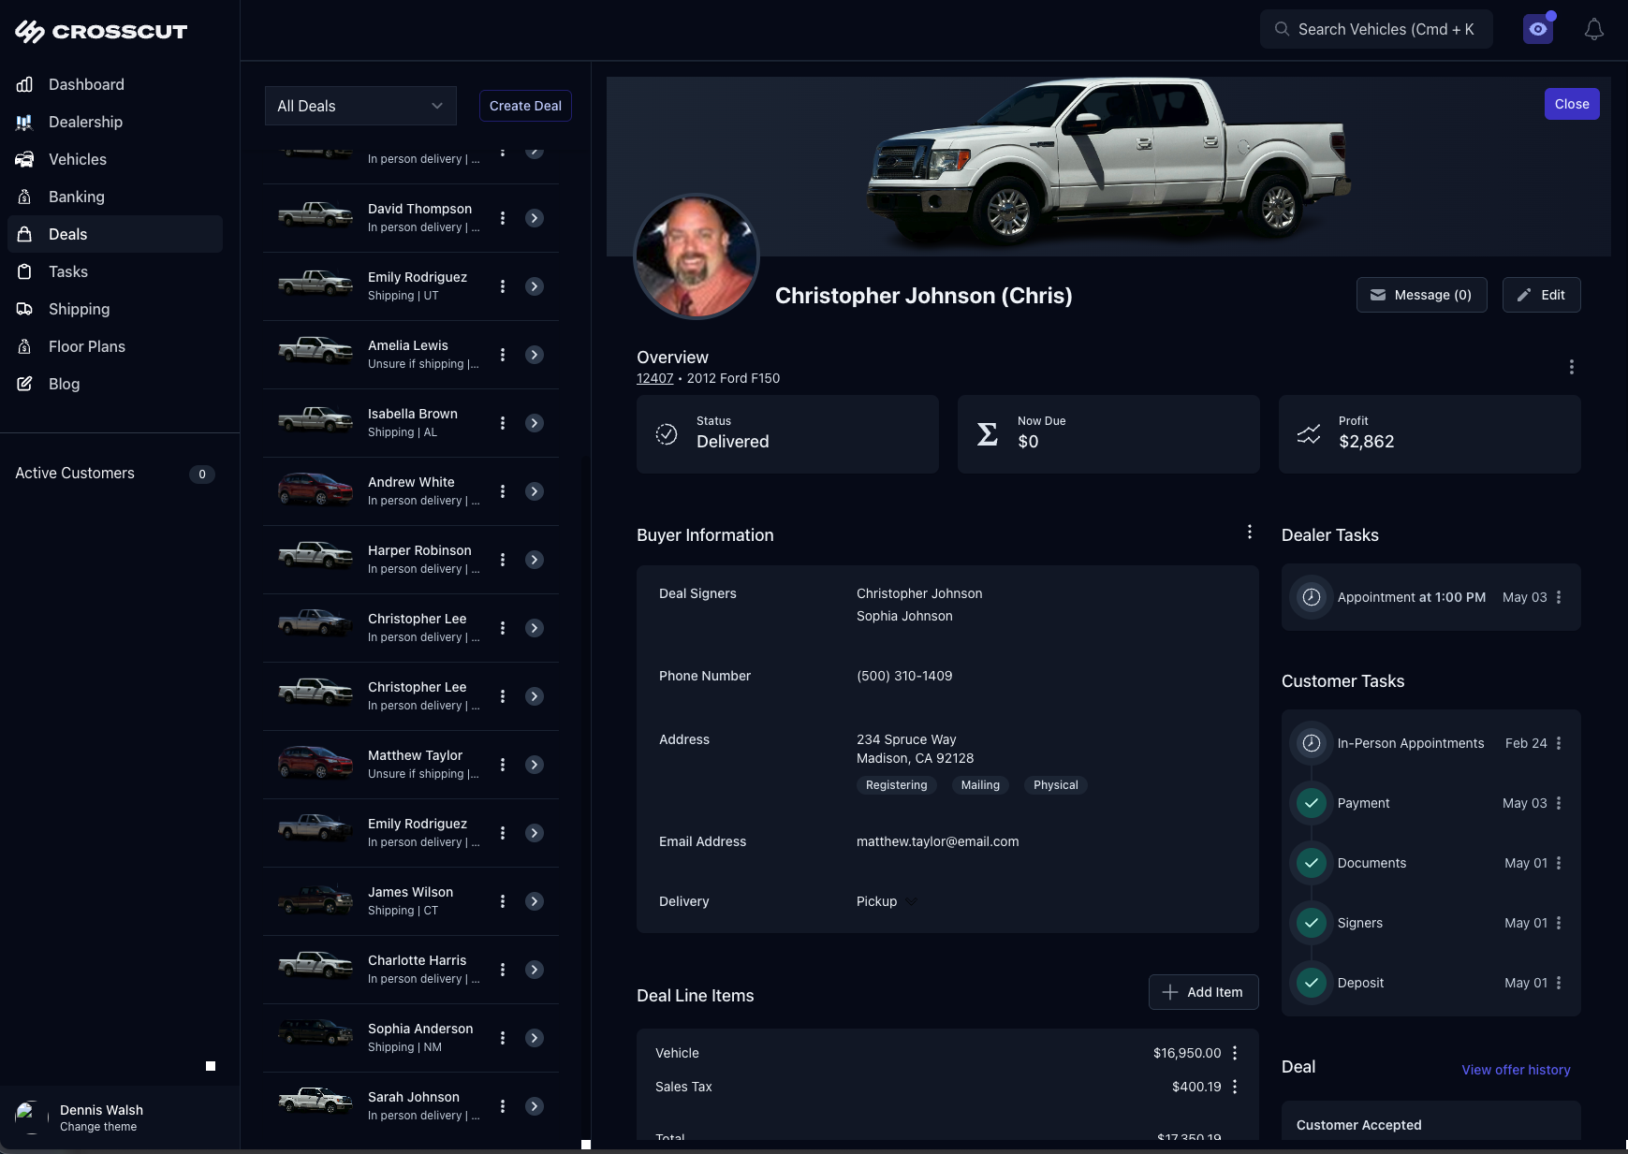Open Vehicle line item options menu
Image resolution: width=1628 pixels, height=1154 pixels.
(1235, 1053)
